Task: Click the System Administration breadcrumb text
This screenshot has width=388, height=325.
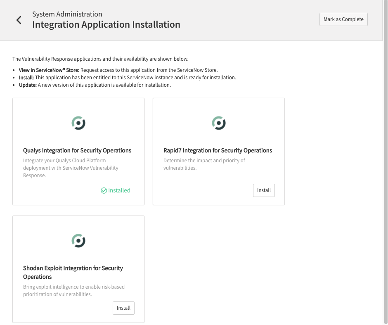Action: pyautogui.click(x=67, y=14)
